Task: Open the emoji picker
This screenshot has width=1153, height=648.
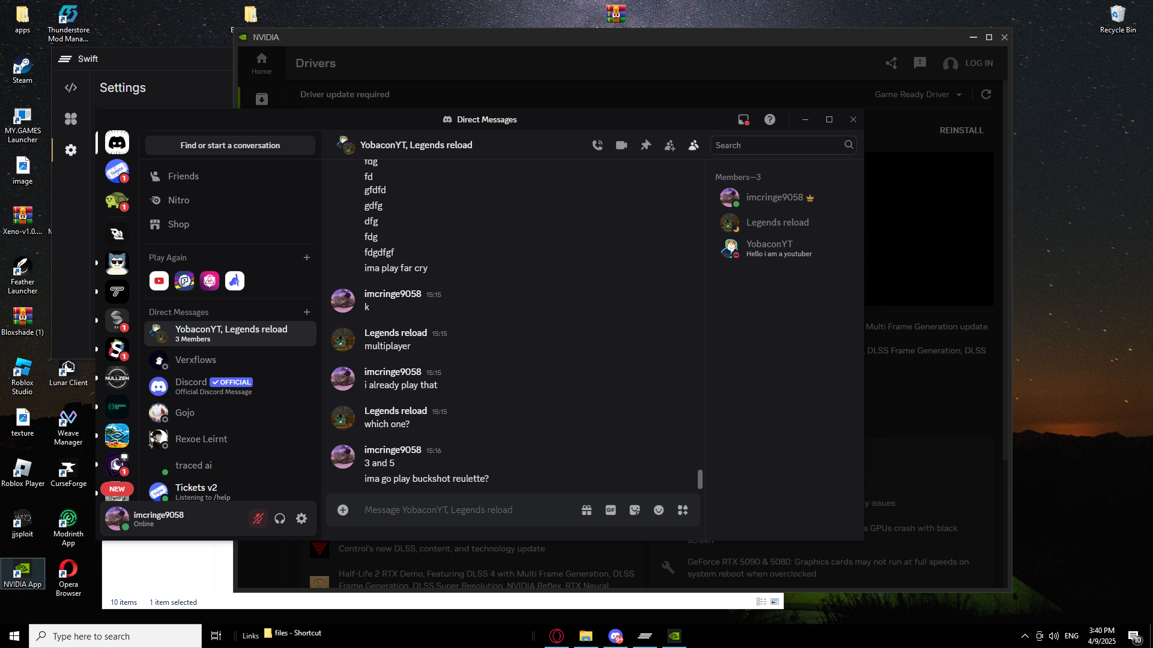Action: coord(659,510)
